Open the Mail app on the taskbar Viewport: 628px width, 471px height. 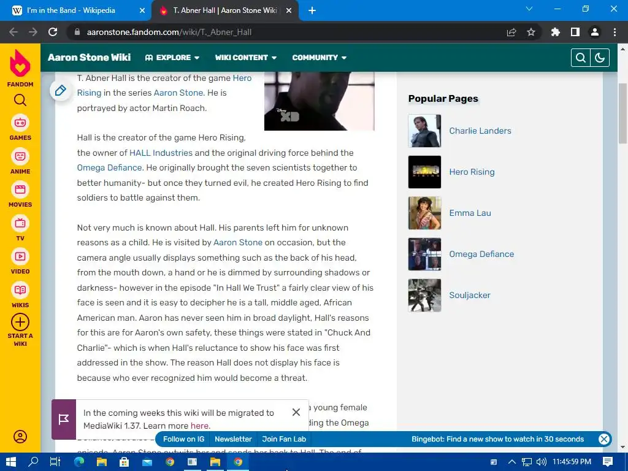tap(147, 462)
